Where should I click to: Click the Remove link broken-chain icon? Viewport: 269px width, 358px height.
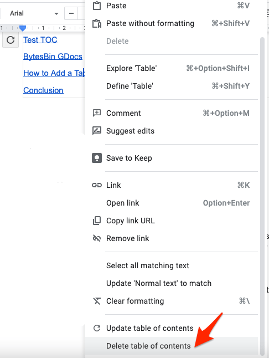97,238
